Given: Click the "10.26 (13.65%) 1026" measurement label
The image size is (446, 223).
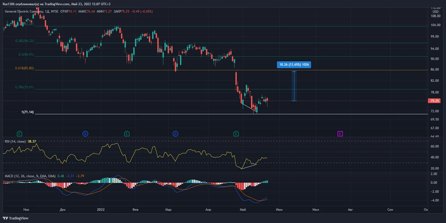Looking at the screenshot, I should click(294, 65).
